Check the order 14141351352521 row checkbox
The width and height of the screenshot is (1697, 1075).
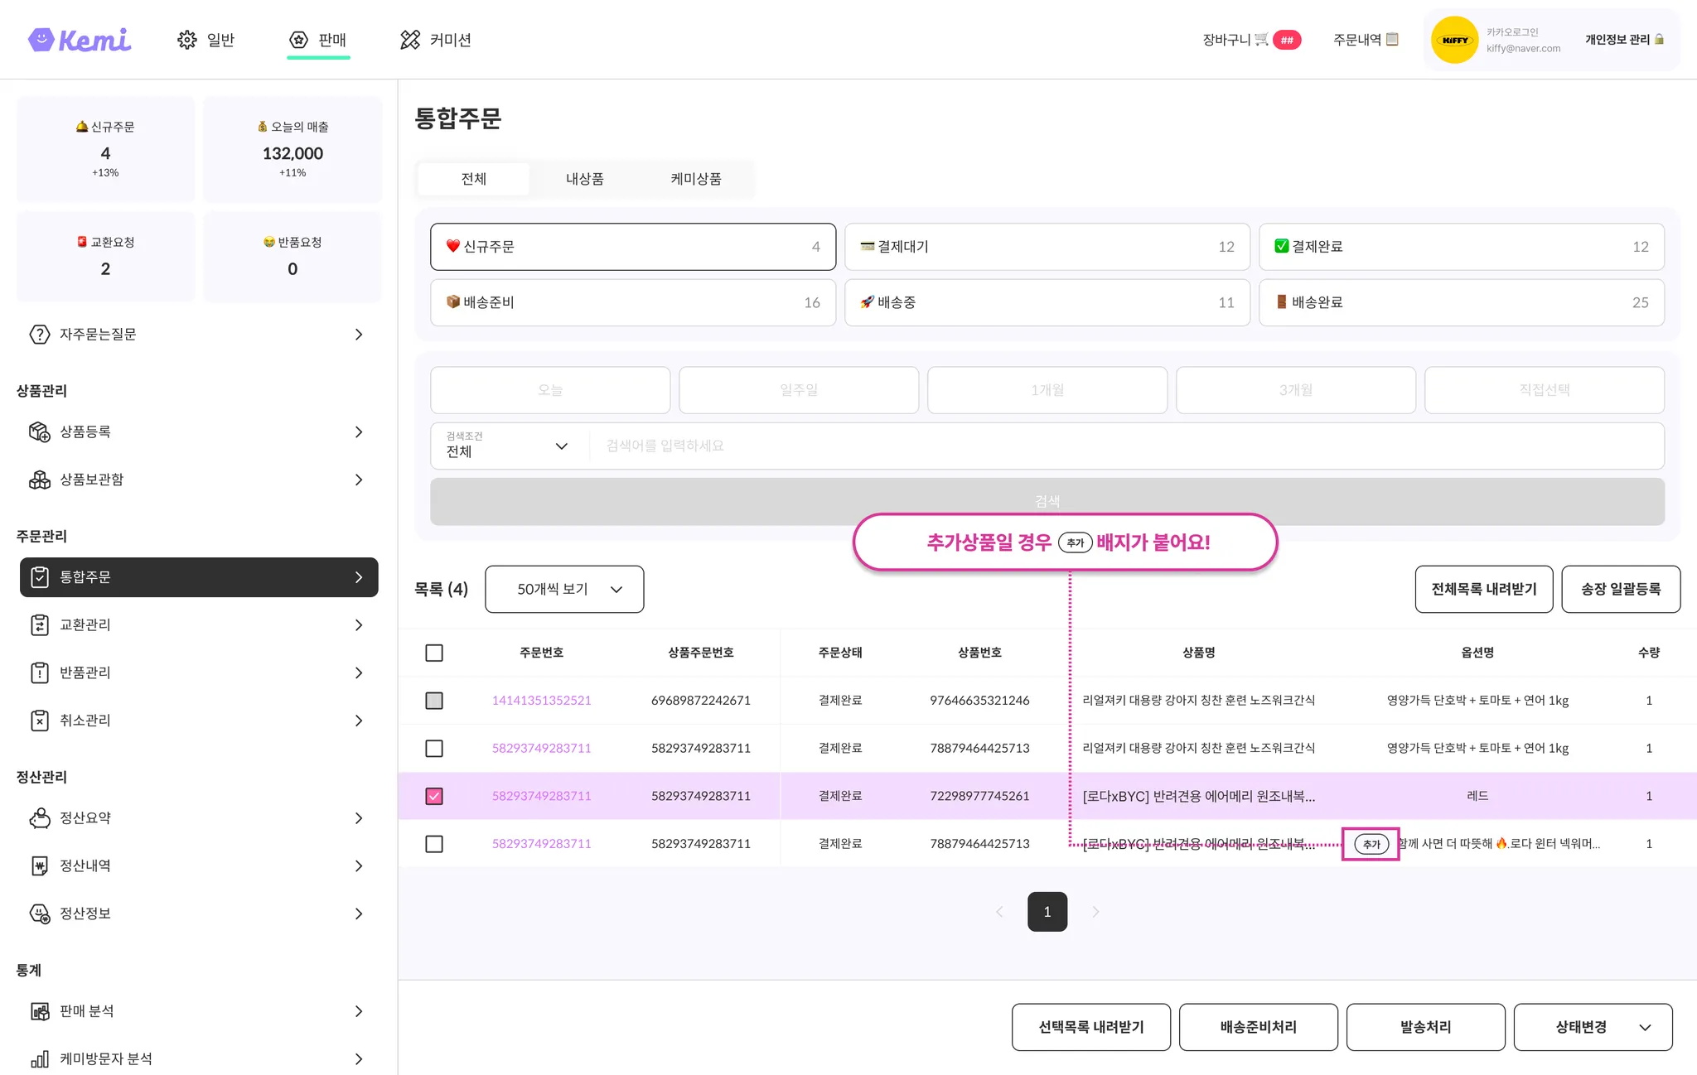click(x=433, y=701)
